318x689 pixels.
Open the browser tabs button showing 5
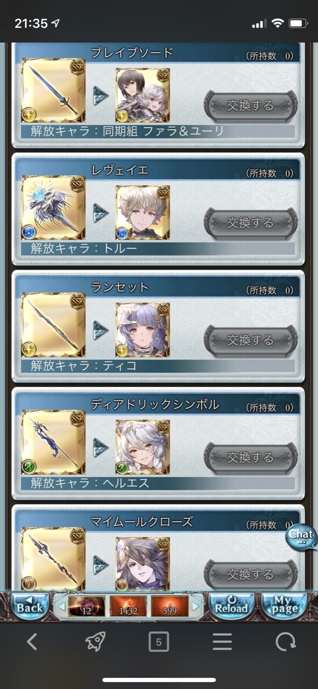click(159, 642)
